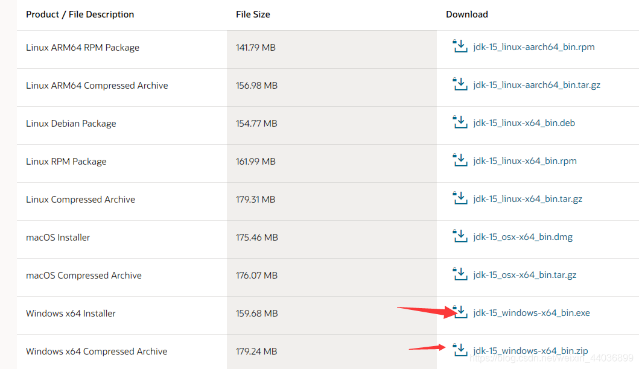Click the 141.79 MB file size
Image resolution: width=639 pixels, height=369 pixels.
point(255,48)
